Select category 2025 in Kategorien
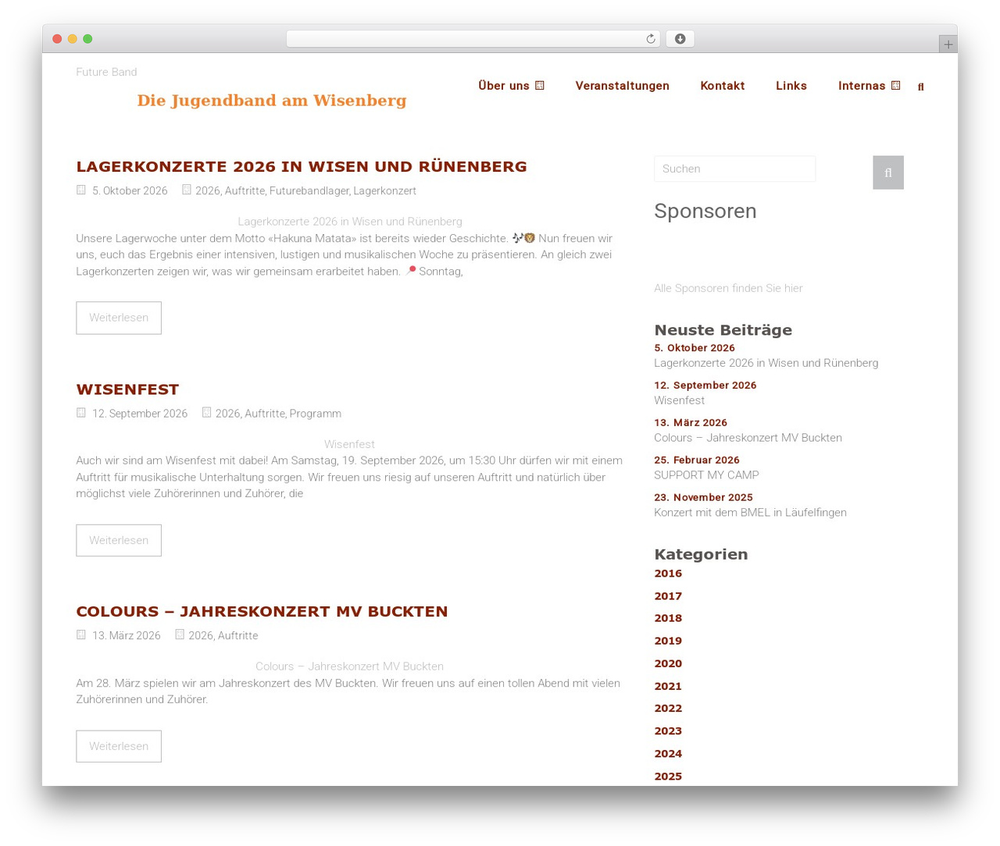 click(668, 777)
